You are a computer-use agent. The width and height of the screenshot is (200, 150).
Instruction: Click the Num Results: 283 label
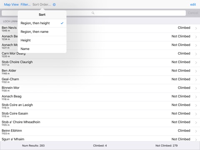(33, 145)
